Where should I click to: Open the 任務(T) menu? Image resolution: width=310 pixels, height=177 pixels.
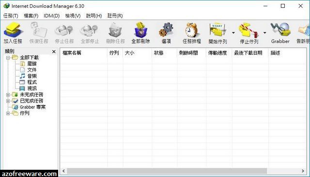pos(11,16)
